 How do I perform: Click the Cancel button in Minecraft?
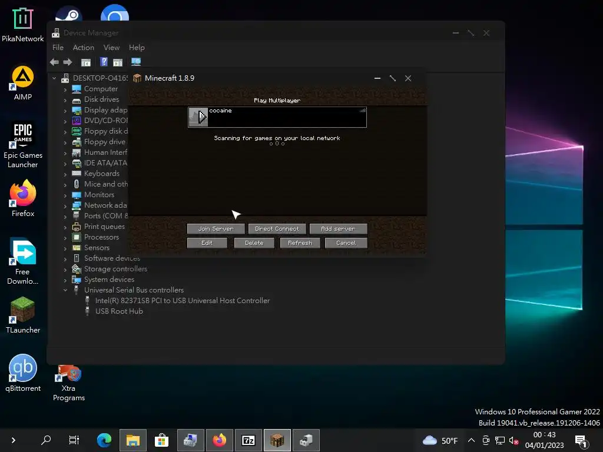(346, 243)
